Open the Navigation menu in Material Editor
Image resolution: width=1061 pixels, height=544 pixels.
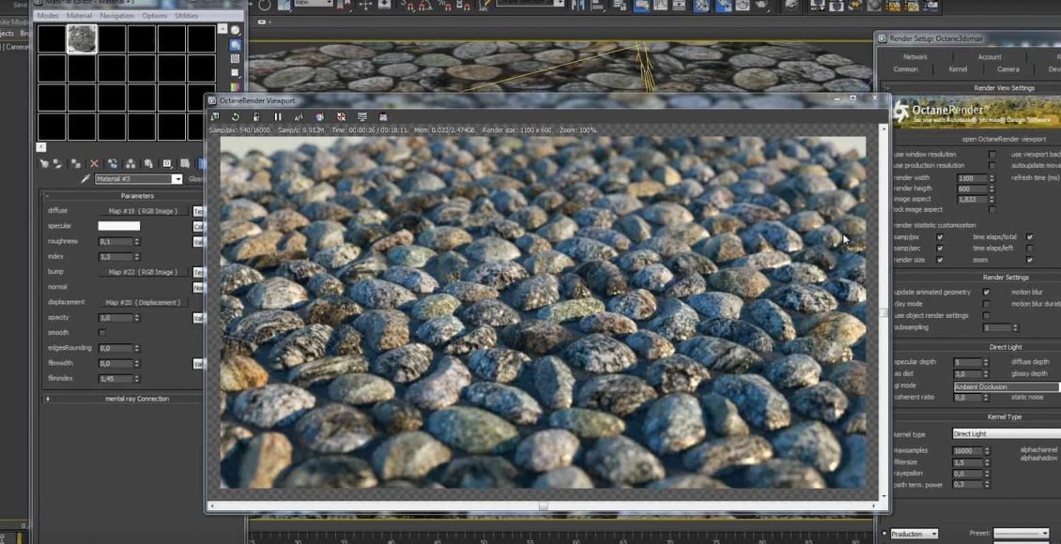pyautogui.click(x=116, y=16)
